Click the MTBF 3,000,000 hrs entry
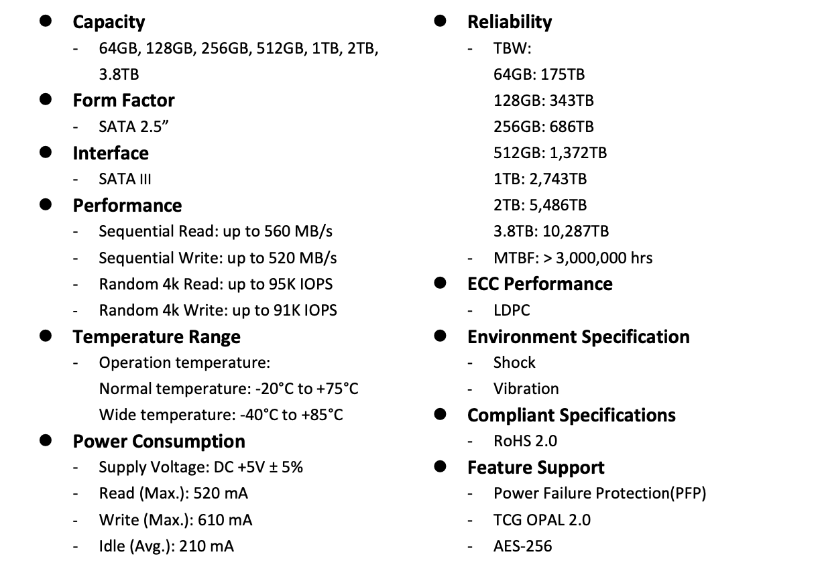Viewport: 818px width, 587px height. pyautogui.click(x=573, y=258)
